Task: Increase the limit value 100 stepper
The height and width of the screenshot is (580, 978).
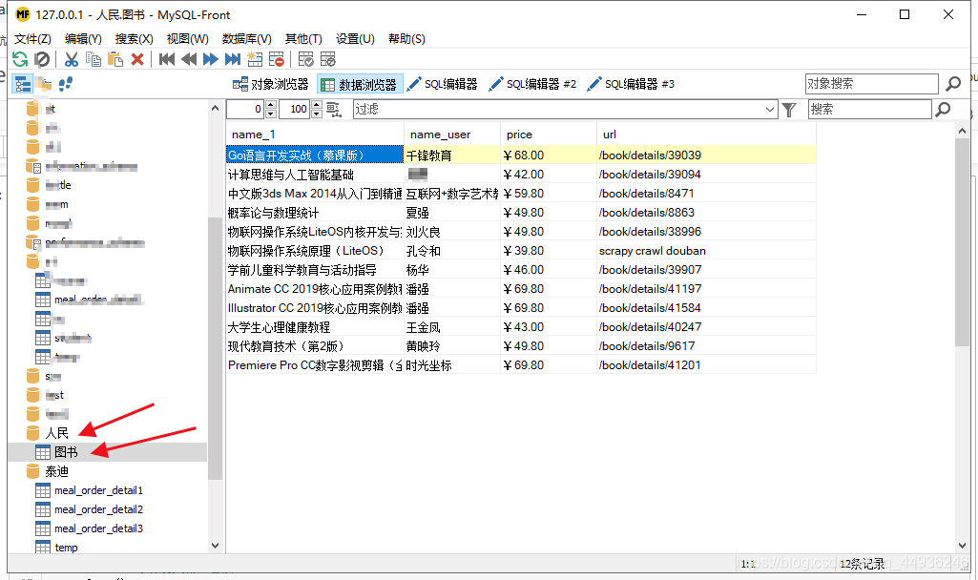Action: [317, 105]
